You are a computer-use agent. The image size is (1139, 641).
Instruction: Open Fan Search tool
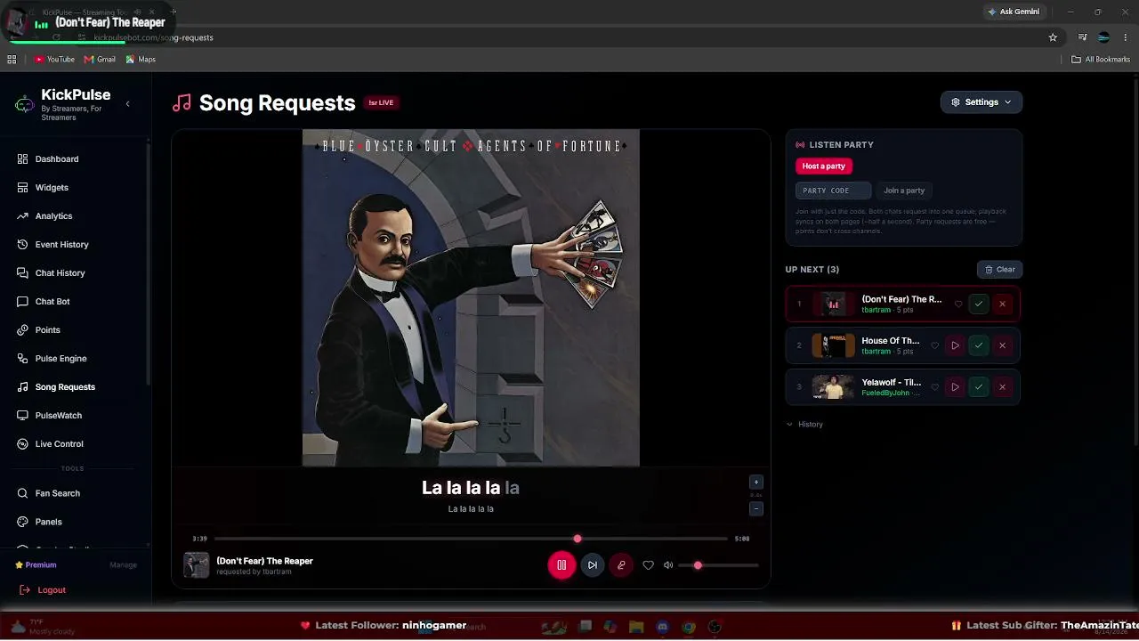(x=57, y=493)
